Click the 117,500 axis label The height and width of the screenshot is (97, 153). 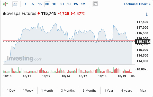[x=142, y=22]
